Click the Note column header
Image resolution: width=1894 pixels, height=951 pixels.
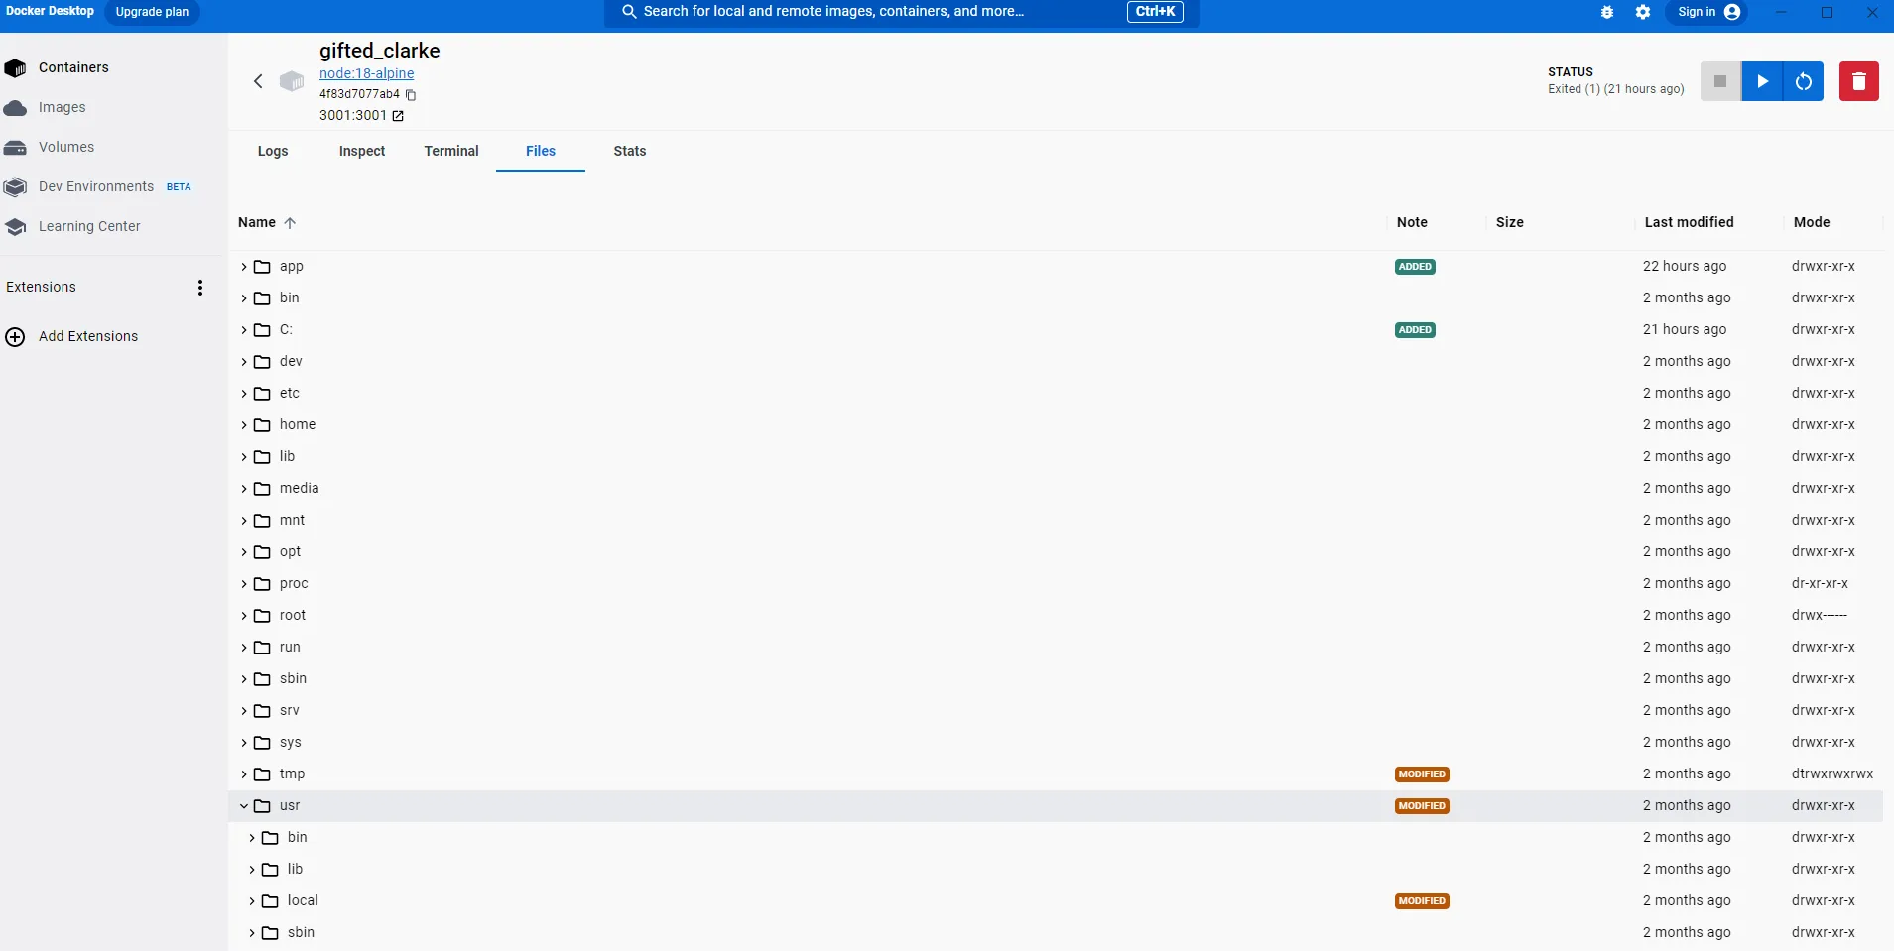(1412, 223)
